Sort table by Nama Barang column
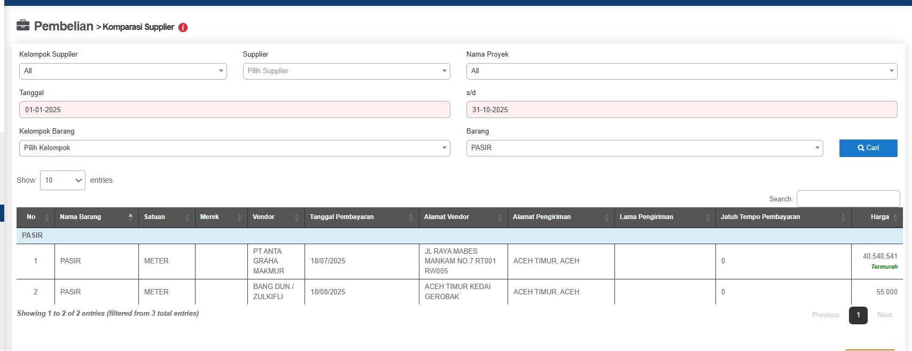The height and width of the screenshot is (351, 912). [x=96, y=217]
